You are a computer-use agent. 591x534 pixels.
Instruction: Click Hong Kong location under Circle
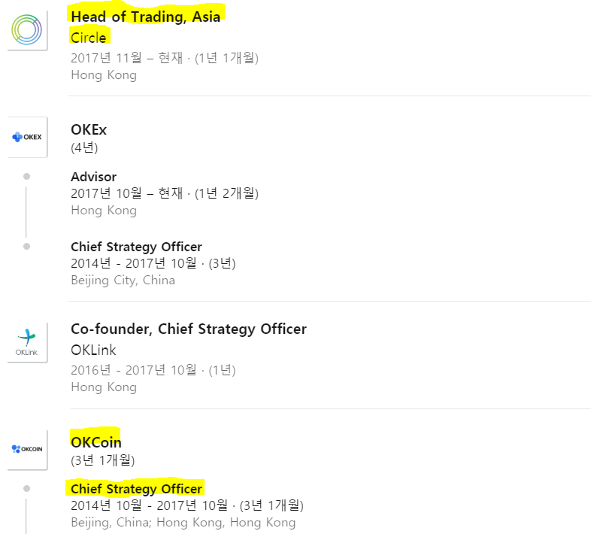pos(104,75)
